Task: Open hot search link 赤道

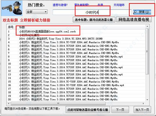Action: (100, 5)
